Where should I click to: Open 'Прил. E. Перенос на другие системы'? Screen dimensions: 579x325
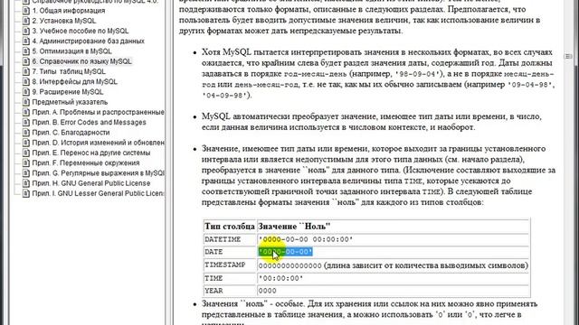pos(91,153)
